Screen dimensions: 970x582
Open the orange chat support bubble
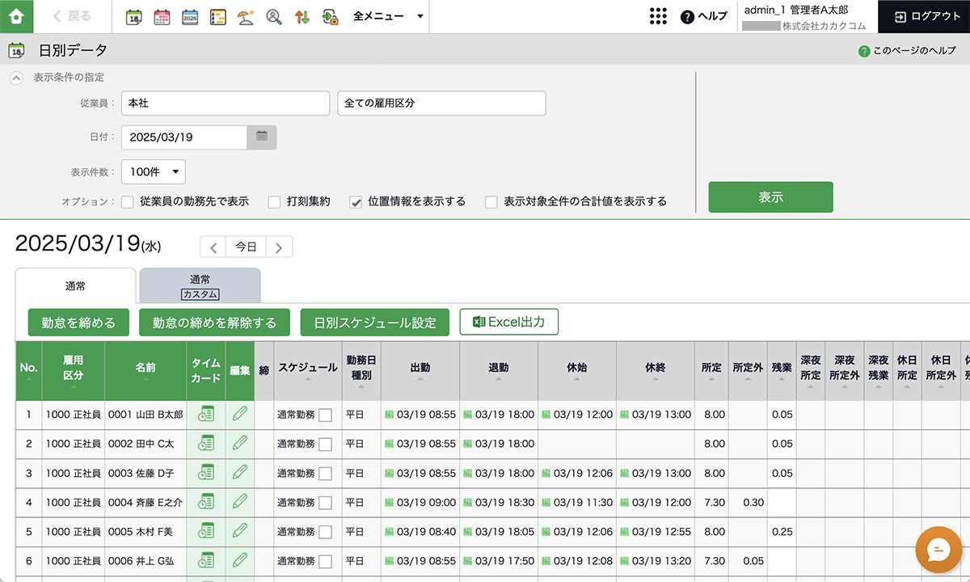pos(938,550)
